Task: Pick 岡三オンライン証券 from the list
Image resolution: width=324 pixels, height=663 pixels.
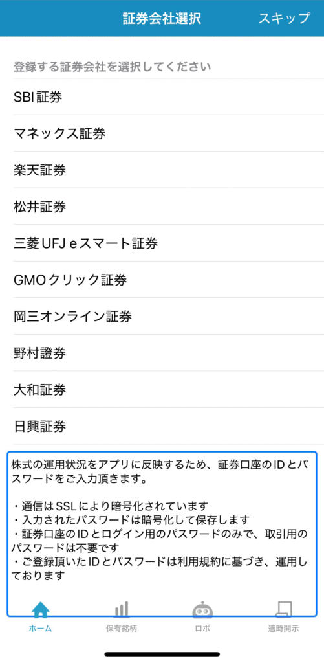Action: 162,316
